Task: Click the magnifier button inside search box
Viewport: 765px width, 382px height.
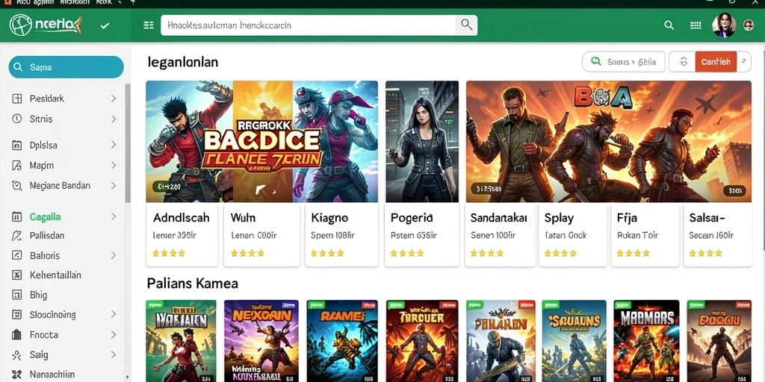Action: 466,25
